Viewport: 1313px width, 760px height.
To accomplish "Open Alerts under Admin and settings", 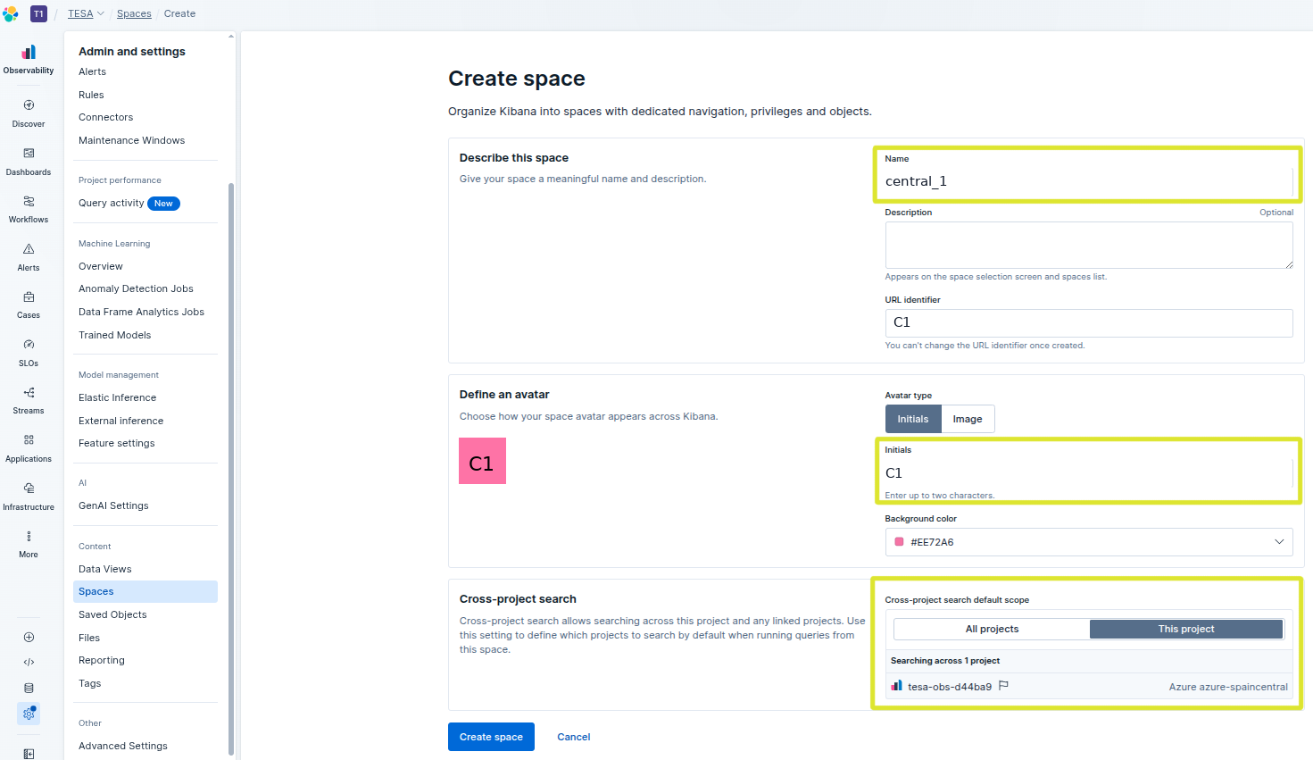I will (92, 71).
